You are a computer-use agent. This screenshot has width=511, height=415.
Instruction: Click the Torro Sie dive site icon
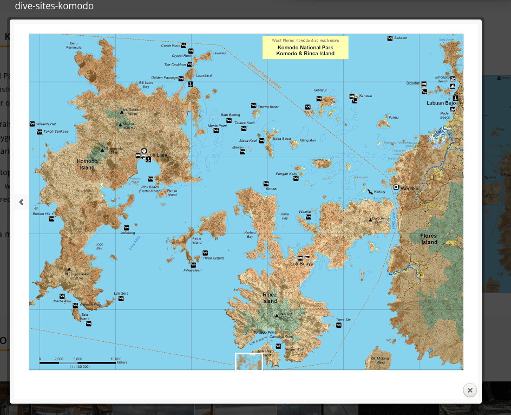coord(339,326)
